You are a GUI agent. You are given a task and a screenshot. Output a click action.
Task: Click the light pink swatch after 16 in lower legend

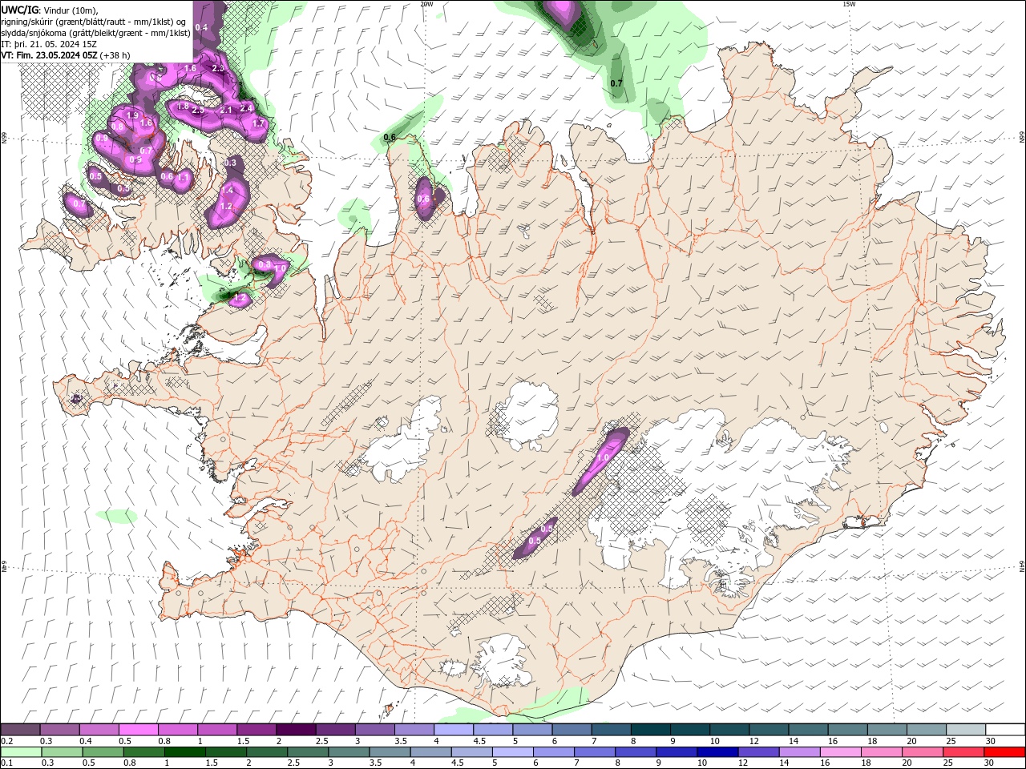click(x=840, y=752)
